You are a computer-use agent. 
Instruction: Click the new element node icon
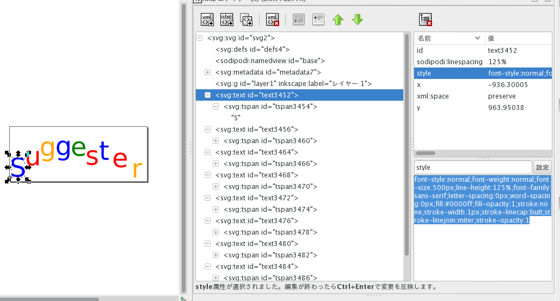(207, 20)
